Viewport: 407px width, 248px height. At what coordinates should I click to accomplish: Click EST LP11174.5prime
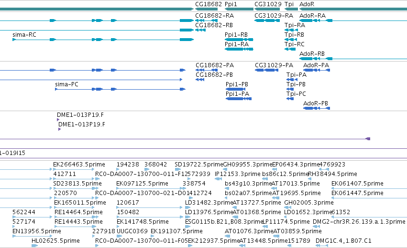tap(286, 222)
